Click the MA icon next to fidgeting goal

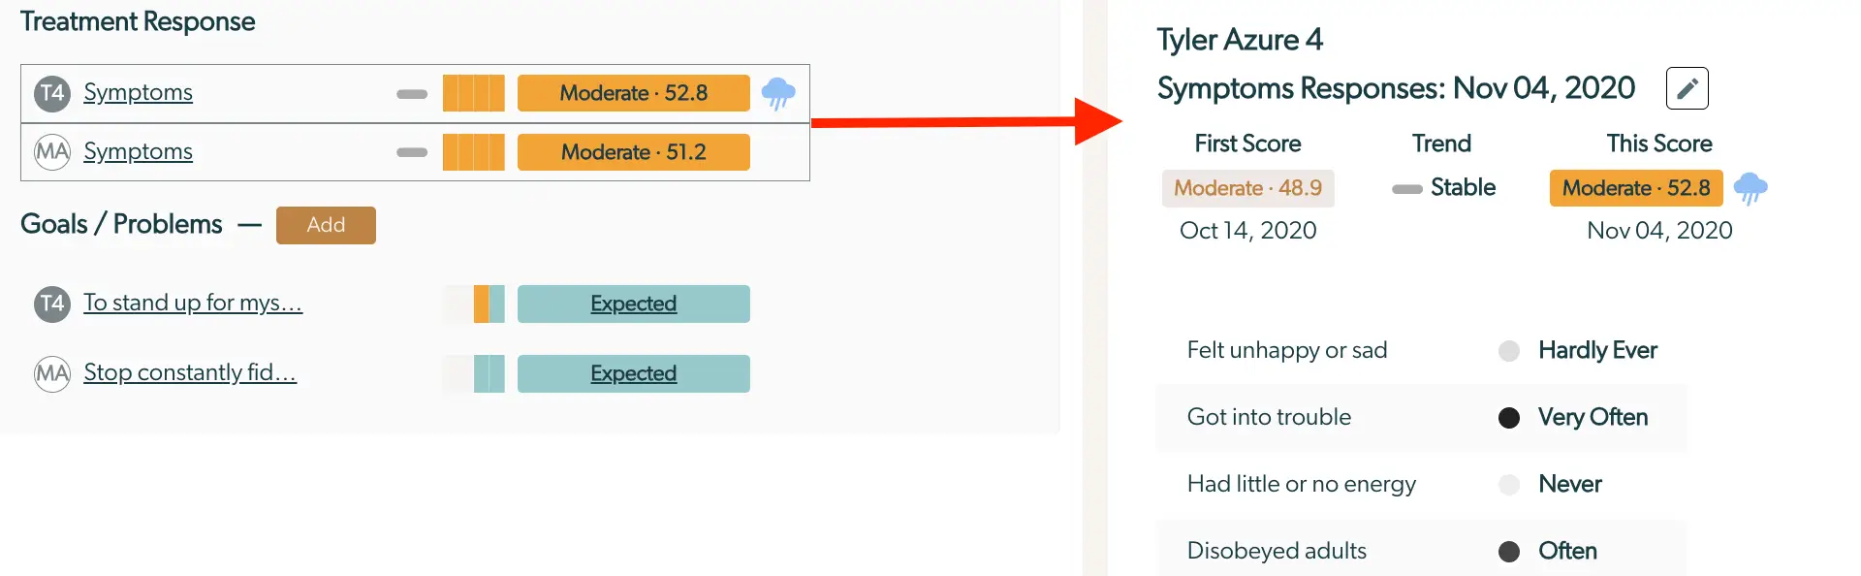(50, 373)
